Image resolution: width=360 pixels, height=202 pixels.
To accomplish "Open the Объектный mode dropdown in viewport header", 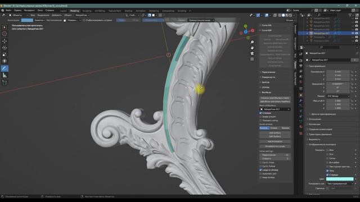I will pyautogui.click(x=18, y=15).
